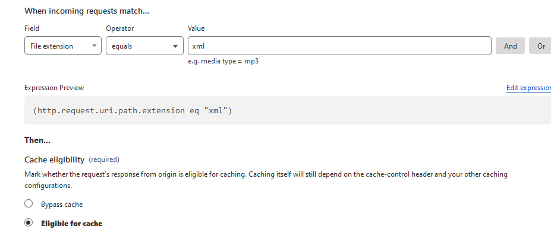Click the Field label above the dropdown

click(32, 28)
